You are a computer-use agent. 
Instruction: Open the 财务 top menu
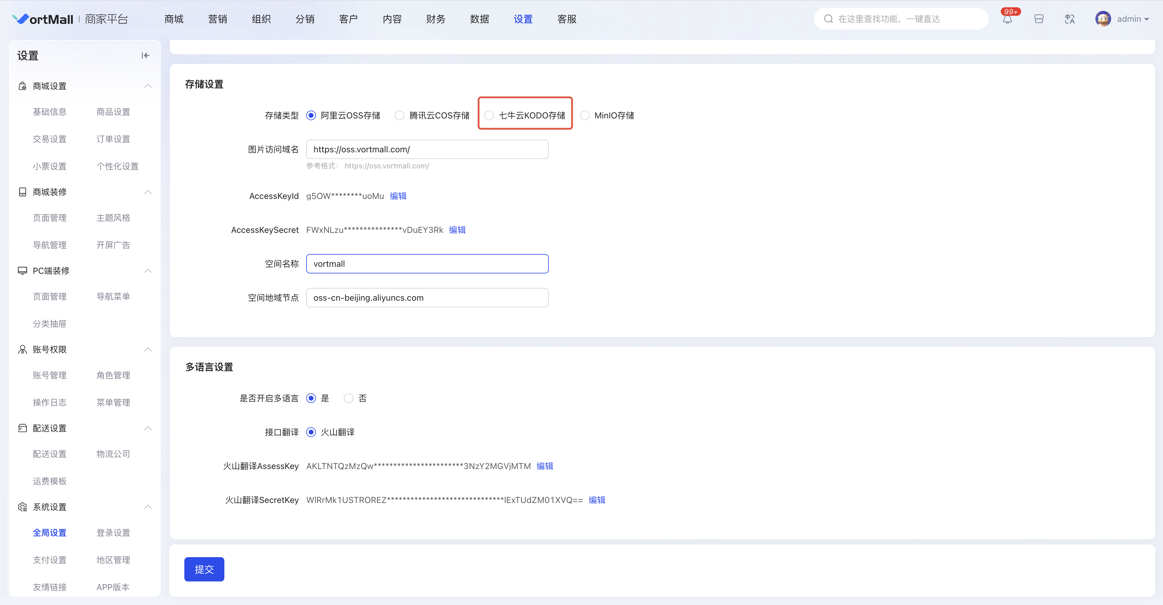[436, 19]
